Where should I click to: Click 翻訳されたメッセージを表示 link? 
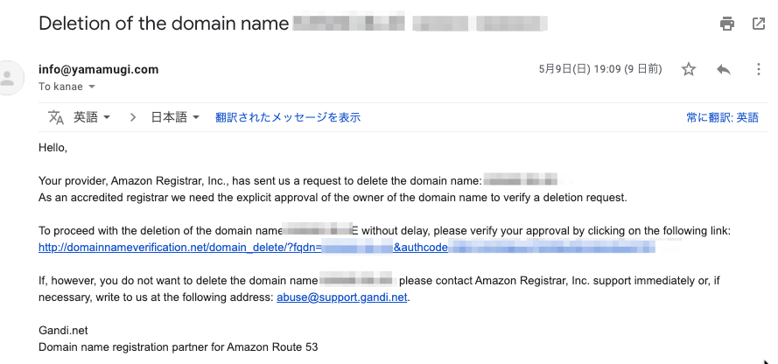click(288, 117)
